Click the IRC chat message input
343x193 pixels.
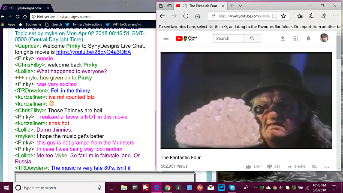[105, 178]
